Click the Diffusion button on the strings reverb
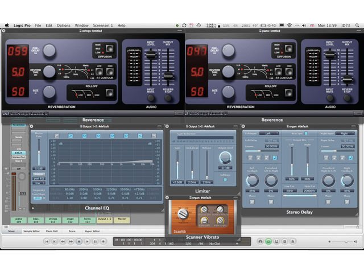This screenshot has height=273, width=364. (109, 48)
